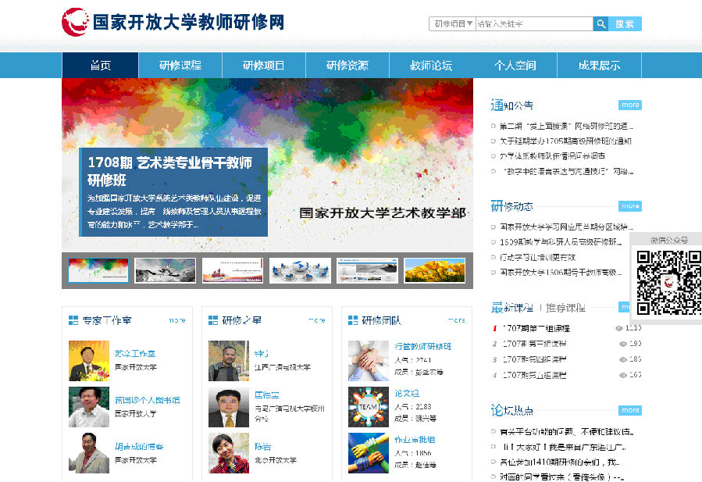Open the 苏立工作室 link
The width and height of the screenshot is (702, 482).
coord(135,354)
